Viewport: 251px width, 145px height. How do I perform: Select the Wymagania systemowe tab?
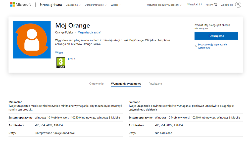tap(126, 84)
